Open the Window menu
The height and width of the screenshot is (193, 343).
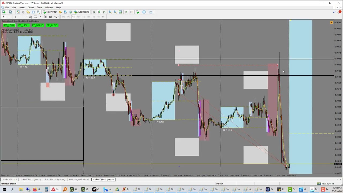pos(49,8)
